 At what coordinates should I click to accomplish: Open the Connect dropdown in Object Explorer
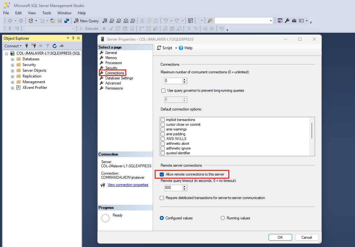[13, 46]
